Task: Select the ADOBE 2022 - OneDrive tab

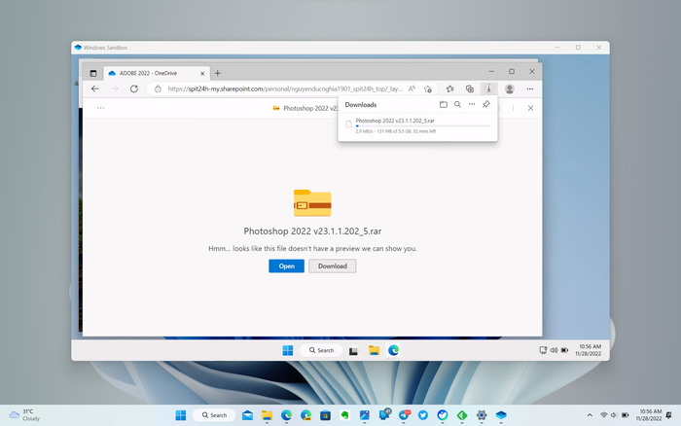Action: coord(157,73)
